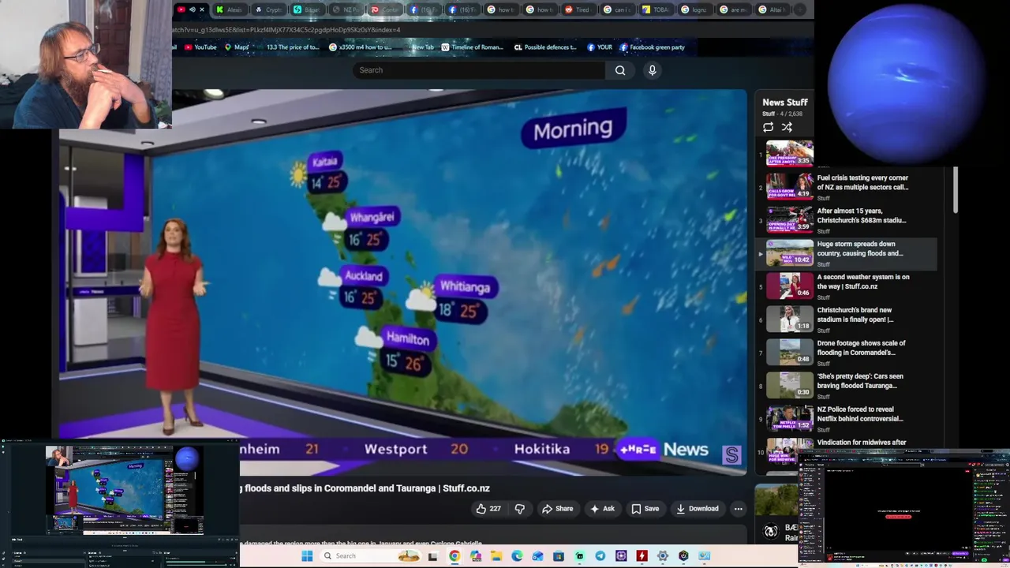Like the video with 227 likes
1010x568 pixels.
488,509
